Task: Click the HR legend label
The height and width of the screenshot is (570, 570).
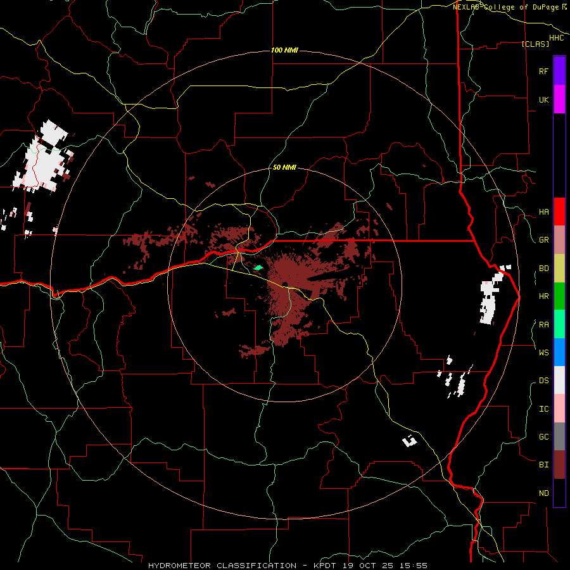Action: pos(543,296)
